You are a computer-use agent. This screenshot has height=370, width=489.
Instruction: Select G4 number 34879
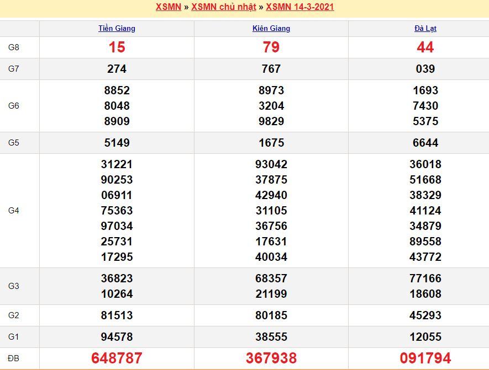click(425, 226)
